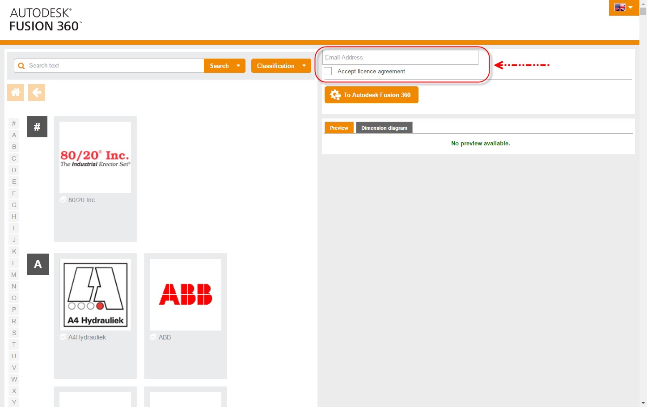Image resolution: width=647 pixels, height=407 pixels.
Task: Click the Autodesk Fusion 360 logo
Action: [46, 20]
